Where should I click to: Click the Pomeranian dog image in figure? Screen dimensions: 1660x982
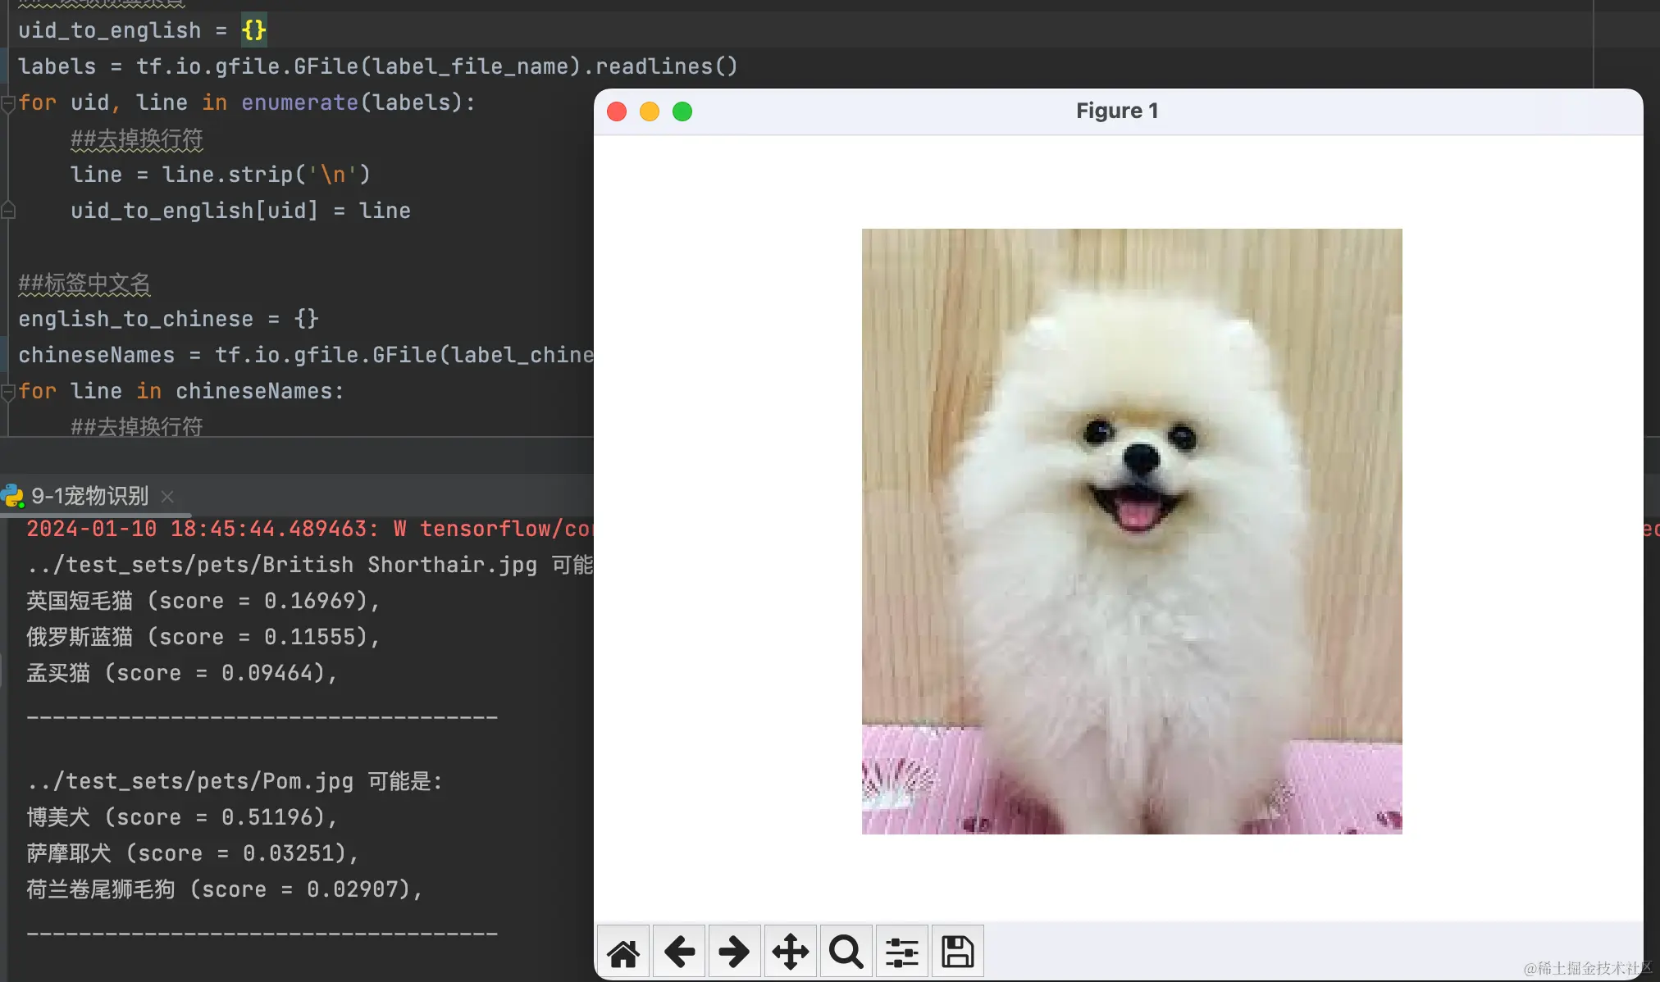[1132, 531]
